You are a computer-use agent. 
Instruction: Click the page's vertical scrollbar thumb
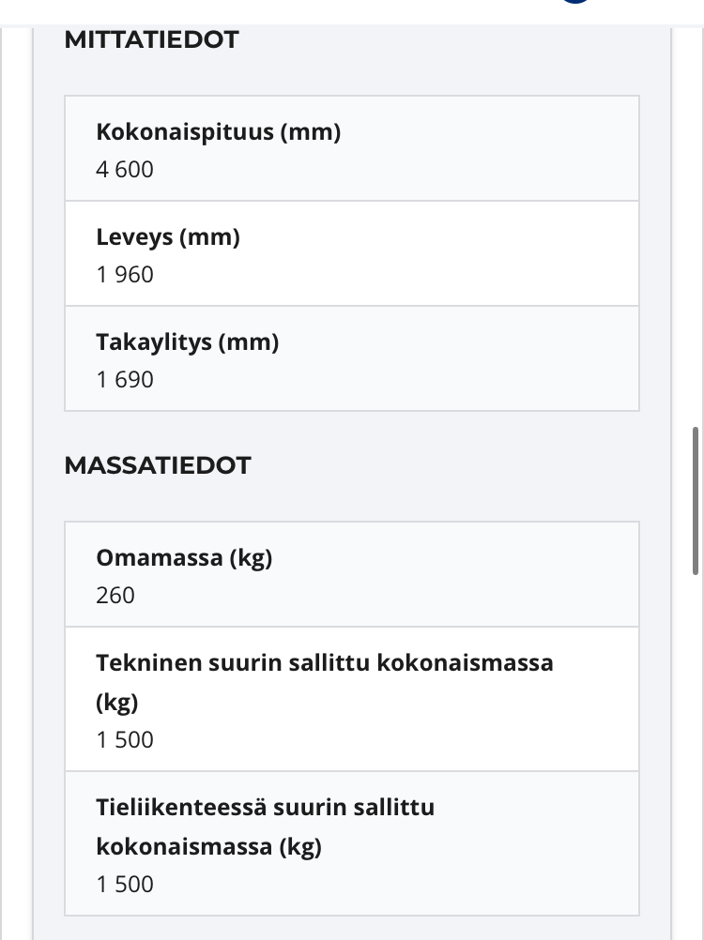[x=696, y=500]
